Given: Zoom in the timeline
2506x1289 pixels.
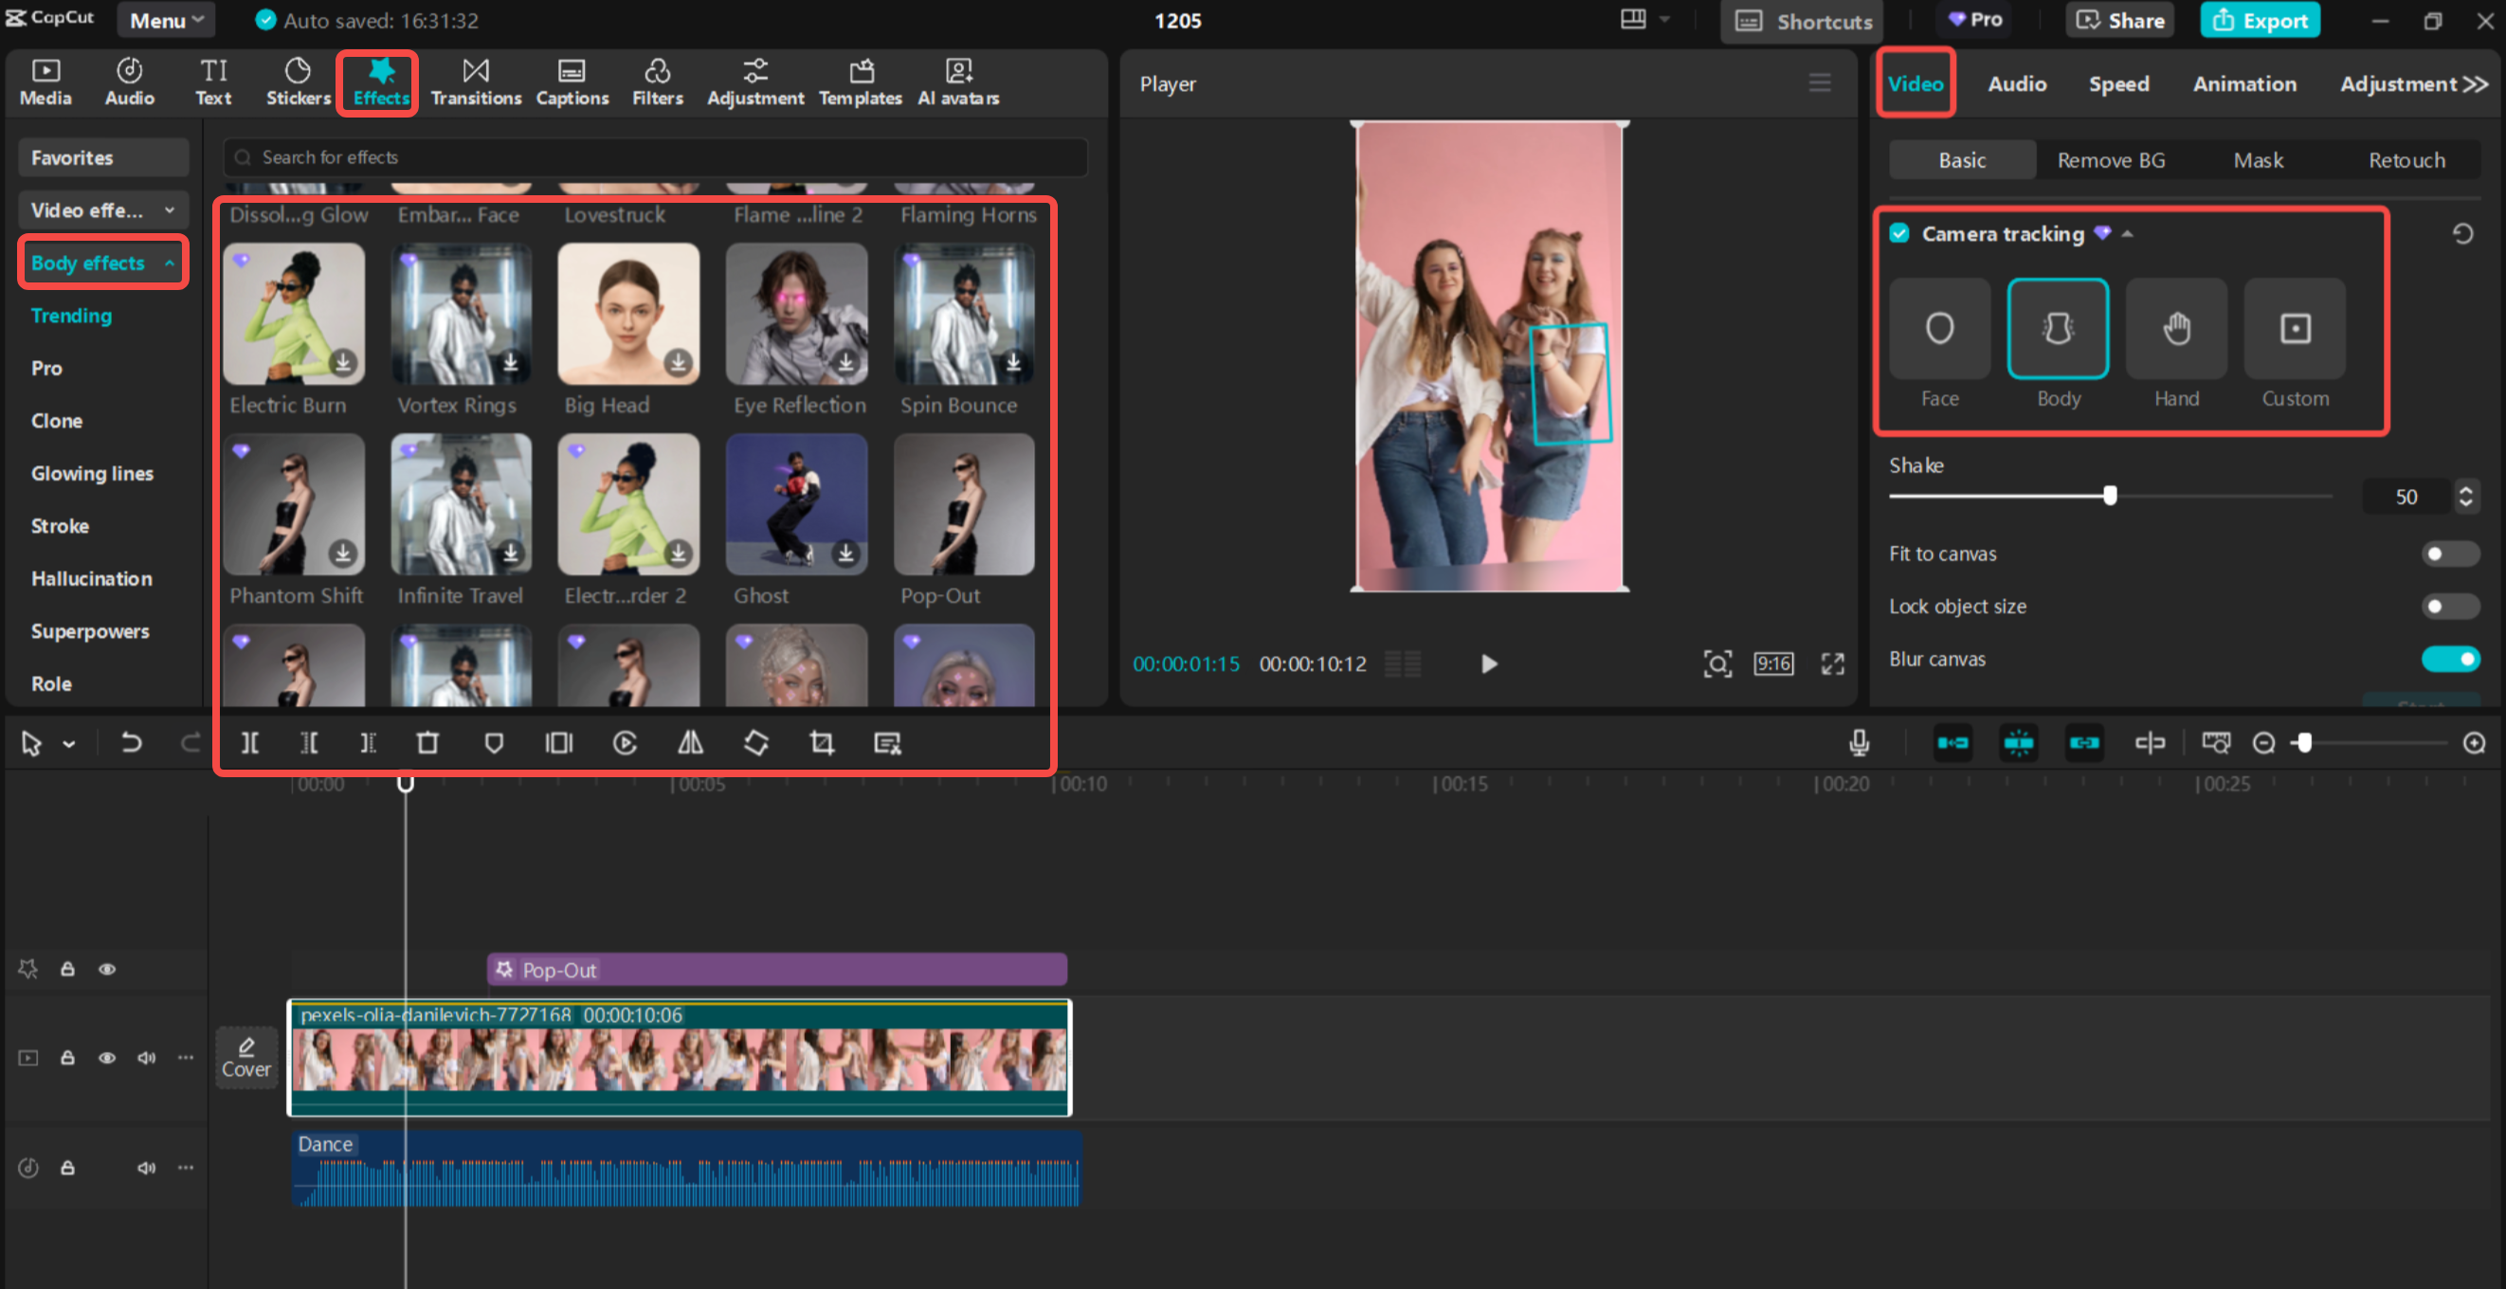Looking at the screenshot, I should pyautogui.click(x=2474, y=743).
